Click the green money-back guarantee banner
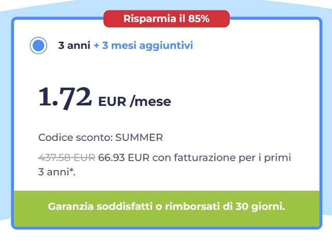Viewport: 332px width, 241px height. pyautogui.click(x=167, y=206)
